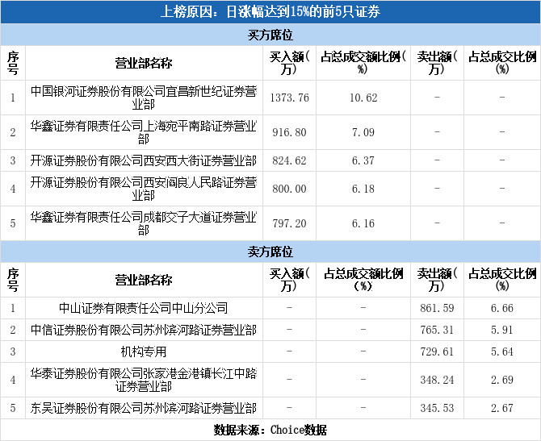This screenshot has width=541, height=441.
Task: Select 开源证券股份有限公司西安西大街证券营业部
Action: pos(144,160)
